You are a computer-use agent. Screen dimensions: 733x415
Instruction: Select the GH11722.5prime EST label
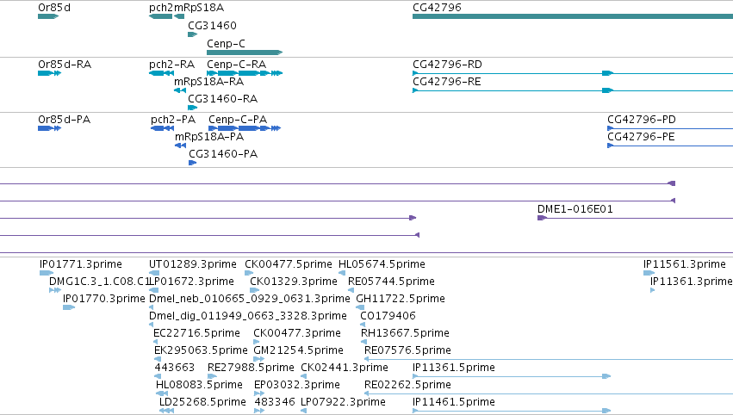pyautogui.click(x=401, y=298)
